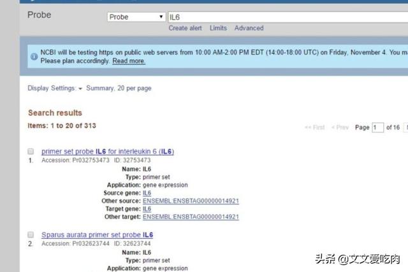Tick the checkbox for result 1 IL6 probe
This screenshot has width=408, height=272.
[x=30, y=152]
